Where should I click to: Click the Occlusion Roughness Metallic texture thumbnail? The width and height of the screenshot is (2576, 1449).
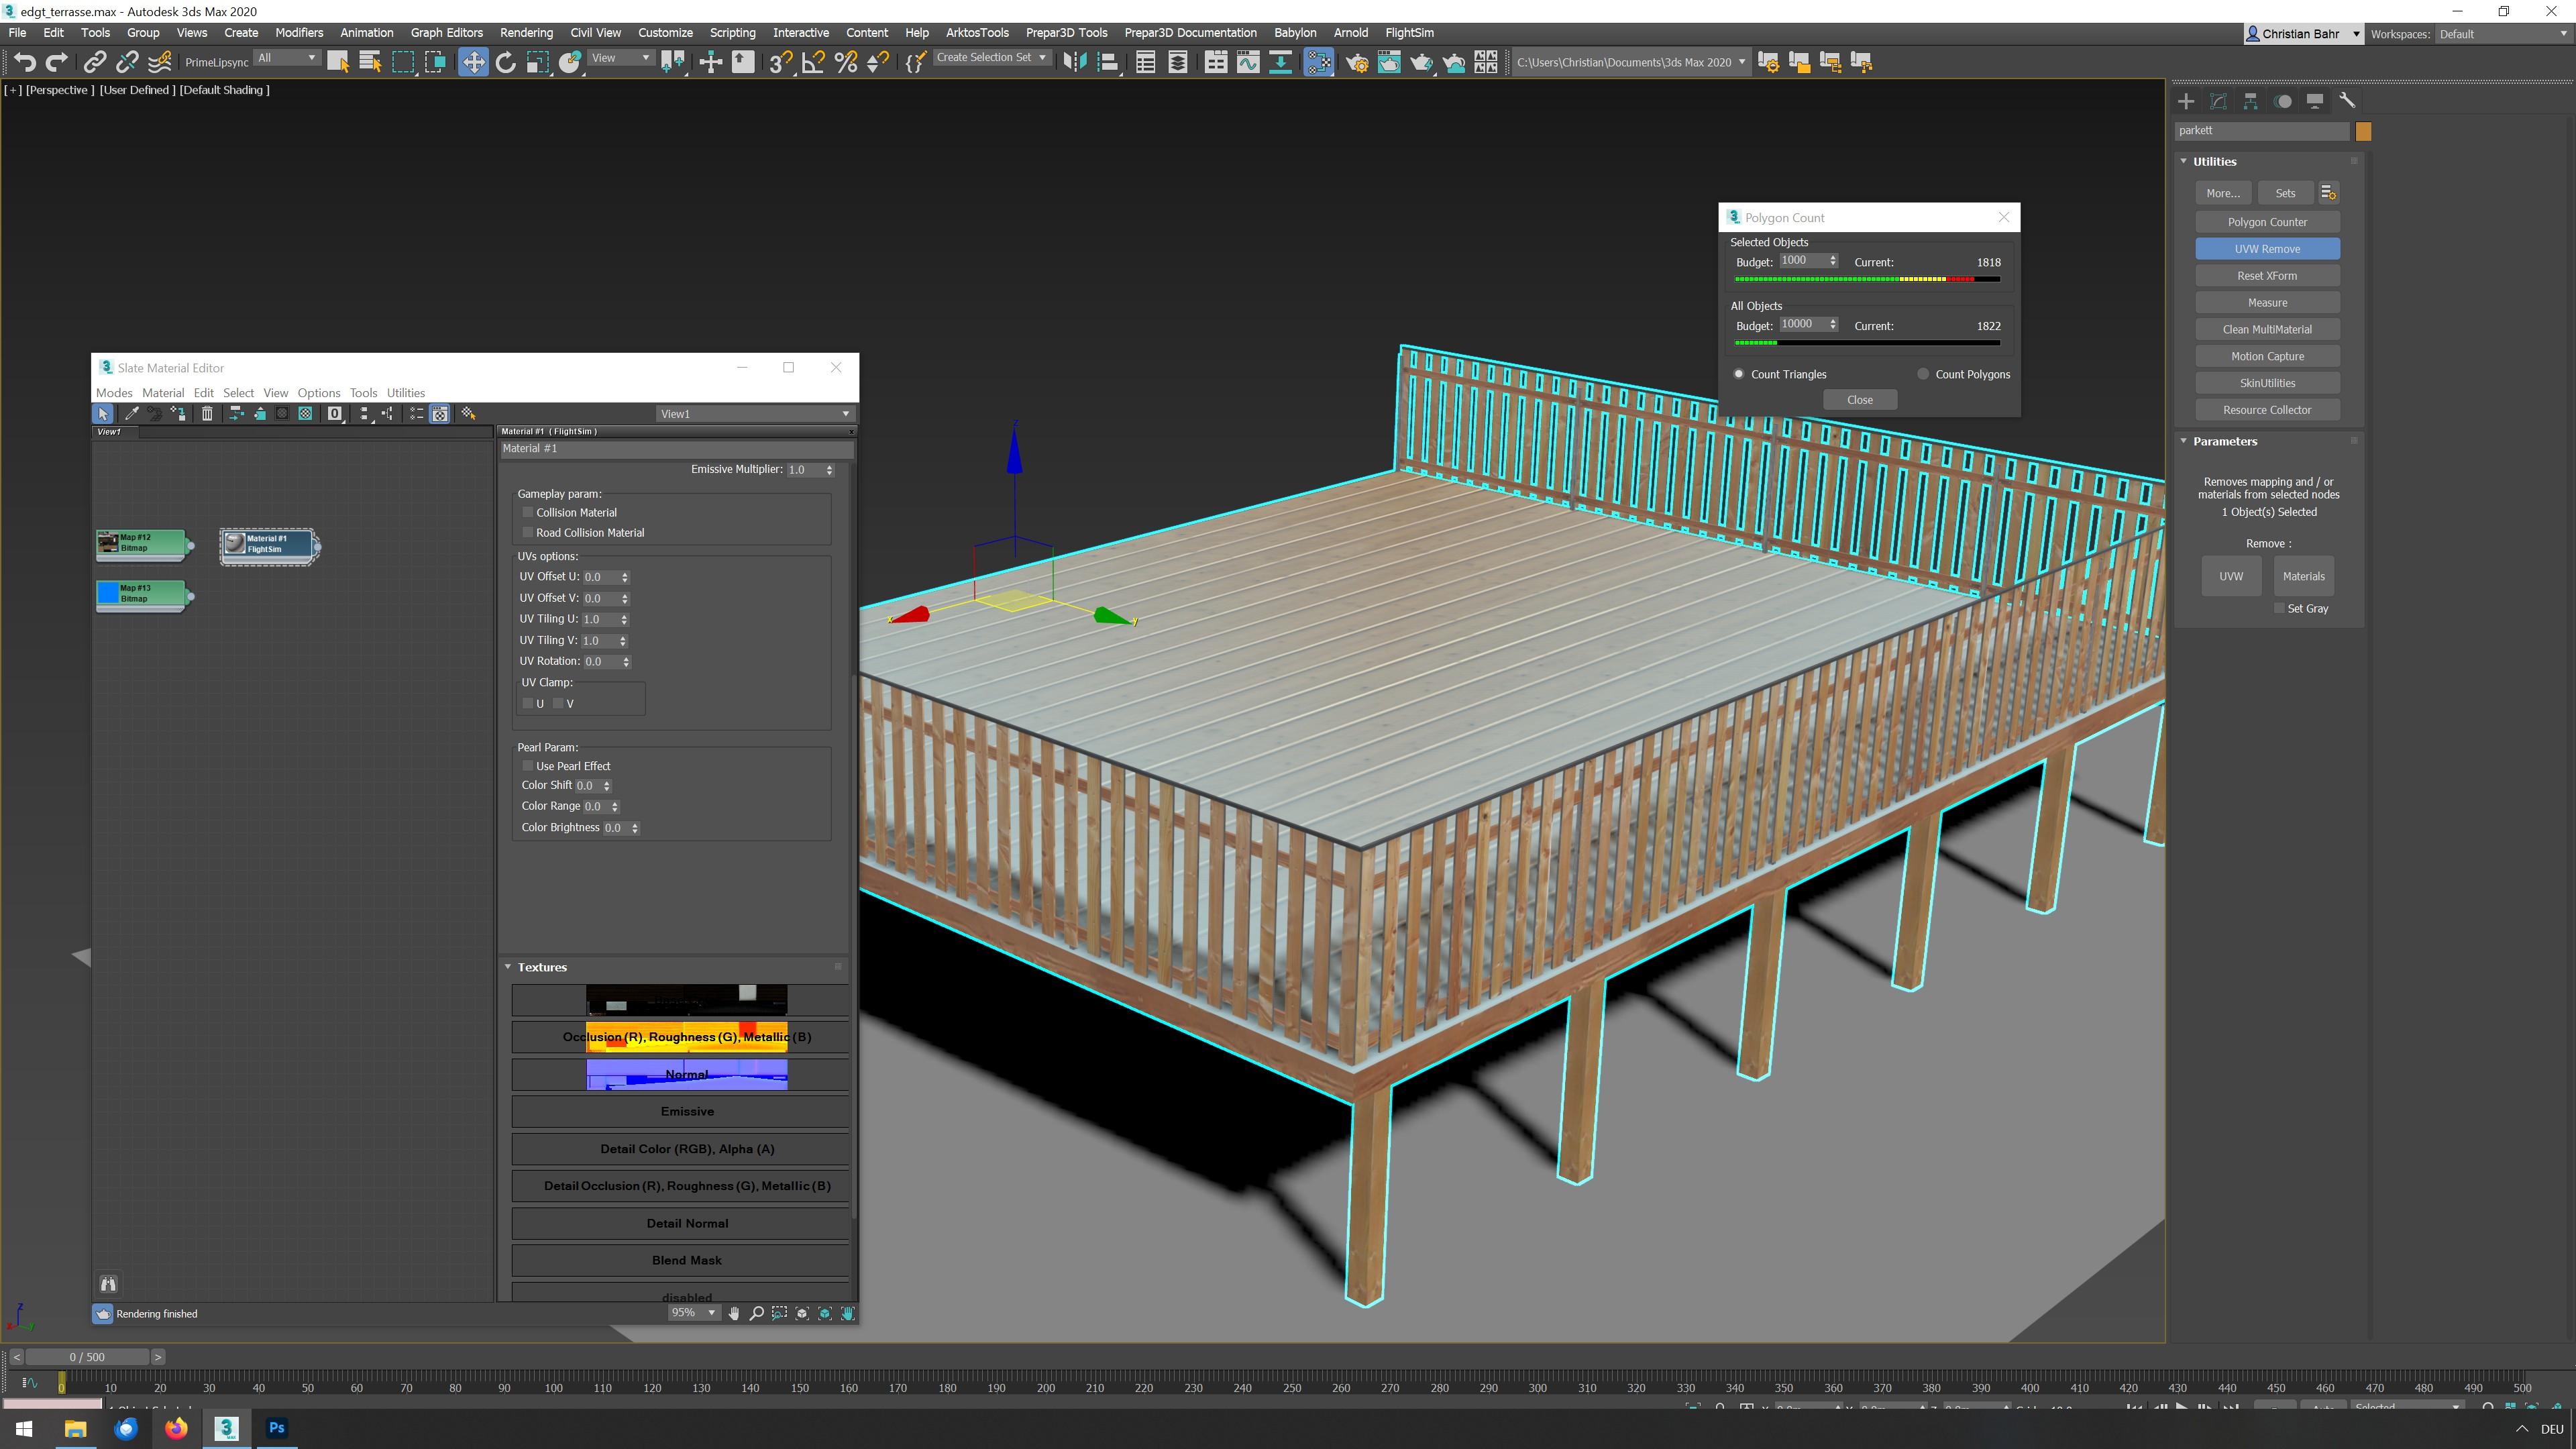(x=686, y=1037)
